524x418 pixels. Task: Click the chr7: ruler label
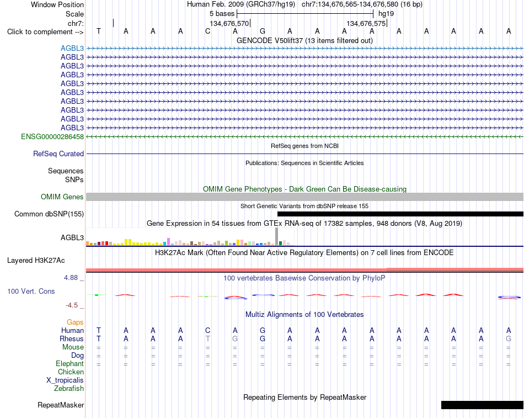click(76, 23)
